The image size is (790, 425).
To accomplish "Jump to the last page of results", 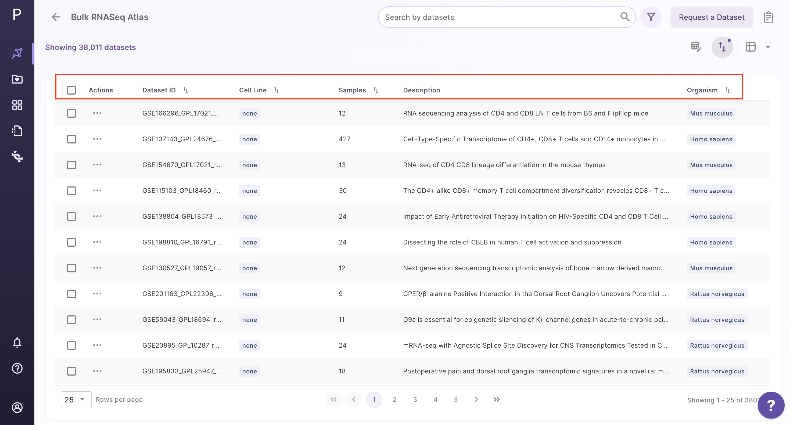I will tap(497, 399).
